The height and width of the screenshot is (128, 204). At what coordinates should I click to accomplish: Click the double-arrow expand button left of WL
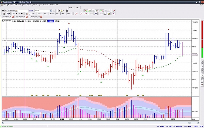click(3, 10)
